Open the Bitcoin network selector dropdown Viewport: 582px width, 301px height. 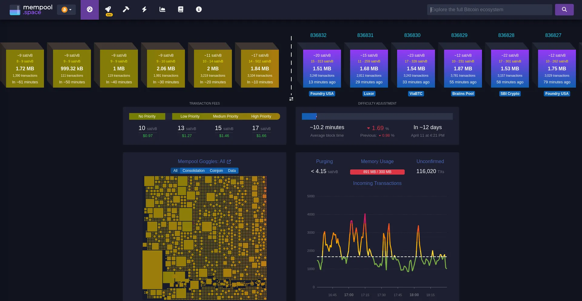66,10
